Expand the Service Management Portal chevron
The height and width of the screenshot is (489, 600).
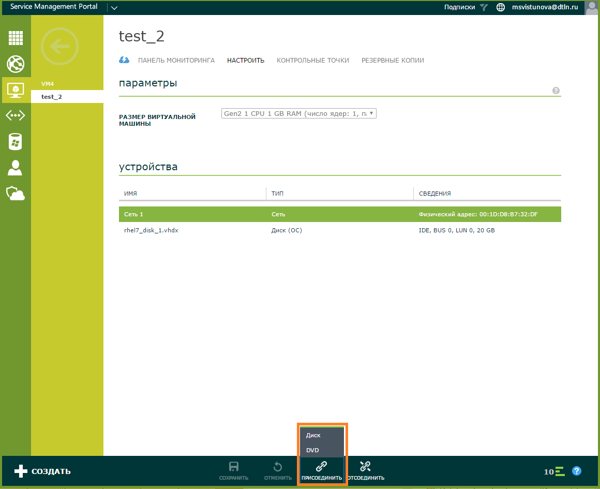pos(114,8)
